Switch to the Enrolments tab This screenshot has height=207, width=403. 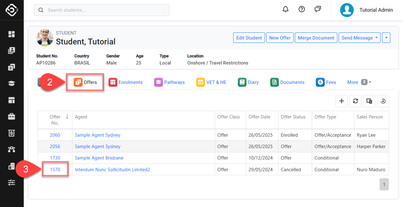pyautogui.click(x=125, y=82)
